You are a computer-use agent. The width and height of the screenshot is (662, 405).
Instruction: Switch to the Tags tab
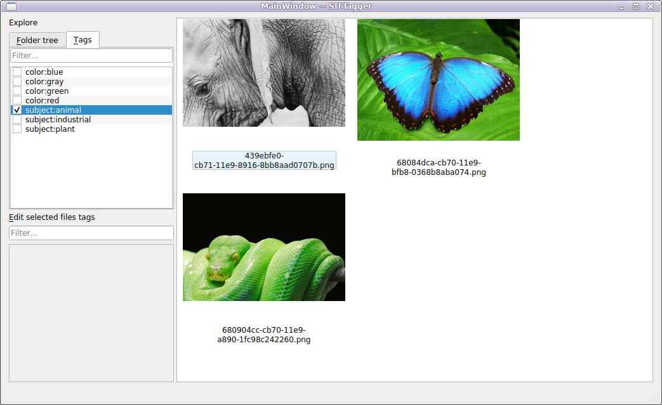click(83, 39)
